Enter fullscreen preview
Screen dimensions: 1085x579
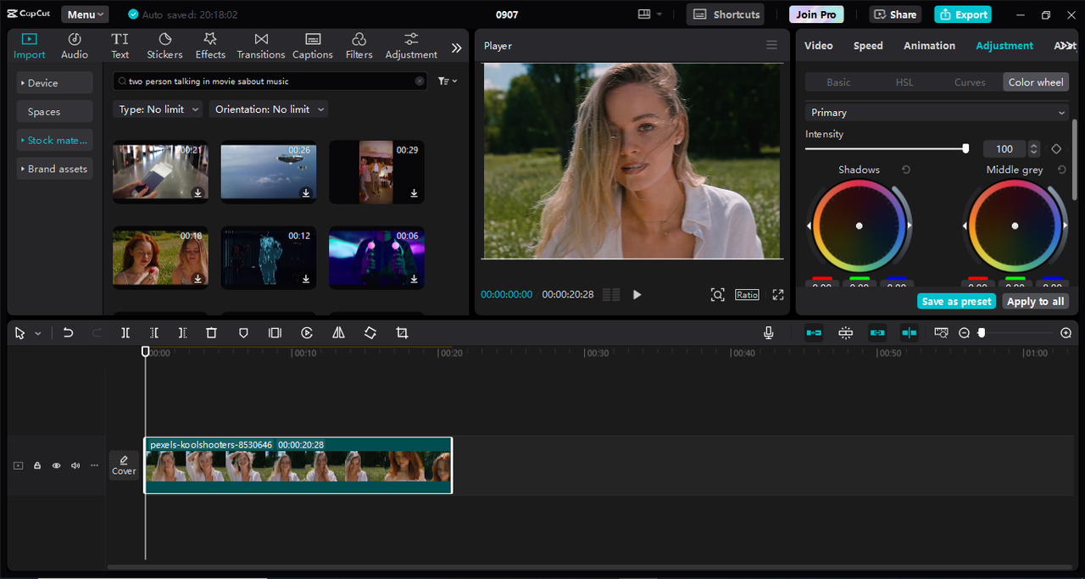point(778,295)
